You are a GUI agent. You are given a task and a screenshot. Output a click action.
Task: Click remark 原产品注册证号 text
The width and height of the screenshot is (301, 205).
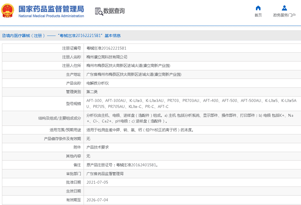(x=122, y=165)
